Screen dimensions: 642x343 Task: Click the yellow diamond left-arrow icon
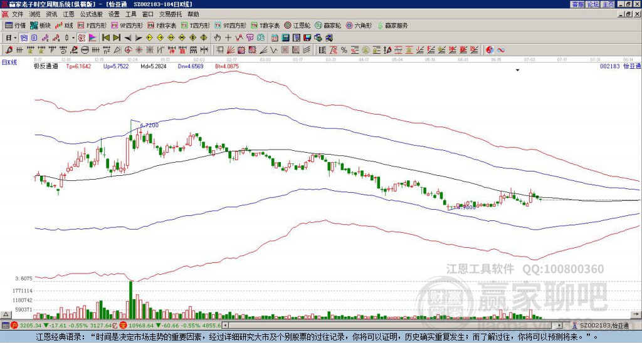click(149, 38)
